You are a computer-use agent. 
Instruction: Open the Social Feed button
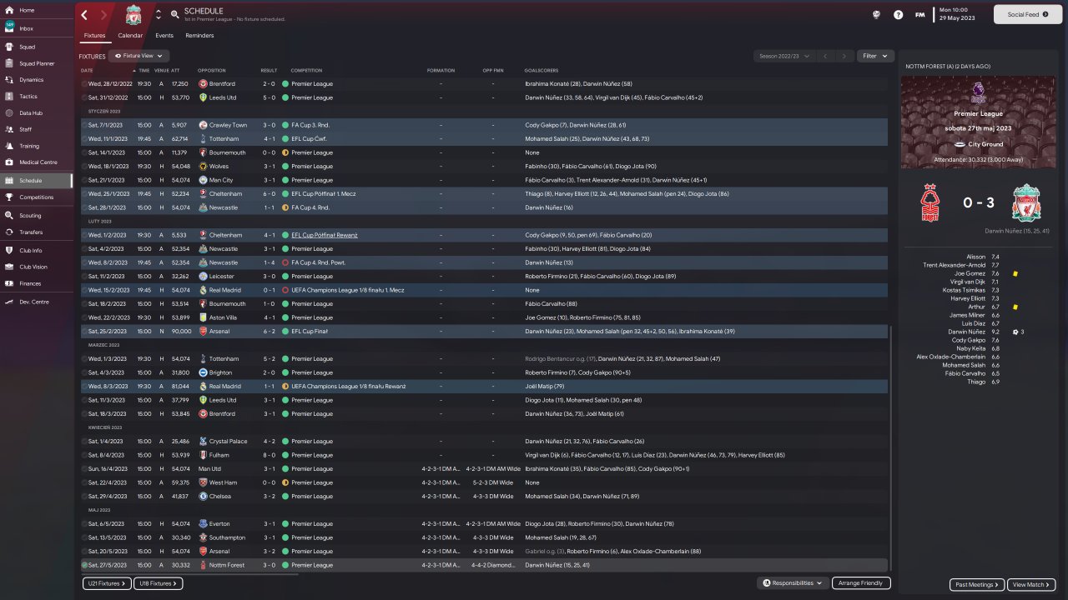1027,14
